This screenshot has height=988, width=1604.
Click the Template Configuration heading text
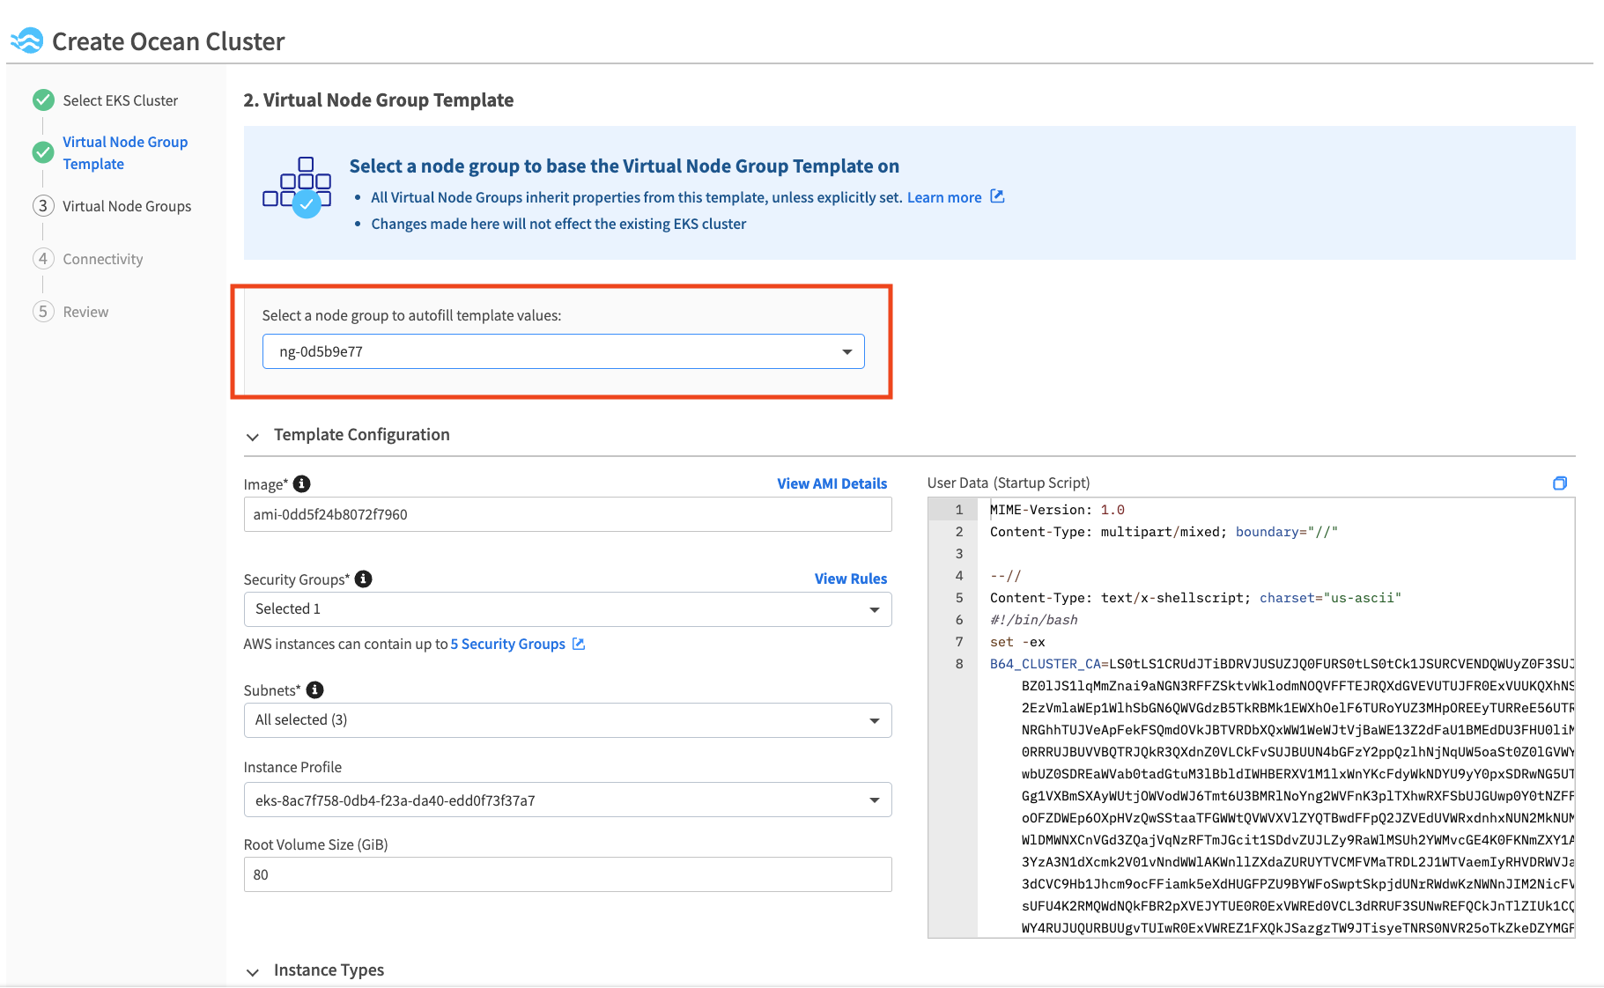click(x=361, y=434)
